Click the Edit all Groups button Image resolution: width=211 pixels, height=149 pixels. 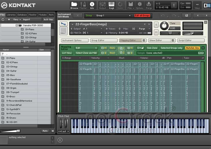142,16
